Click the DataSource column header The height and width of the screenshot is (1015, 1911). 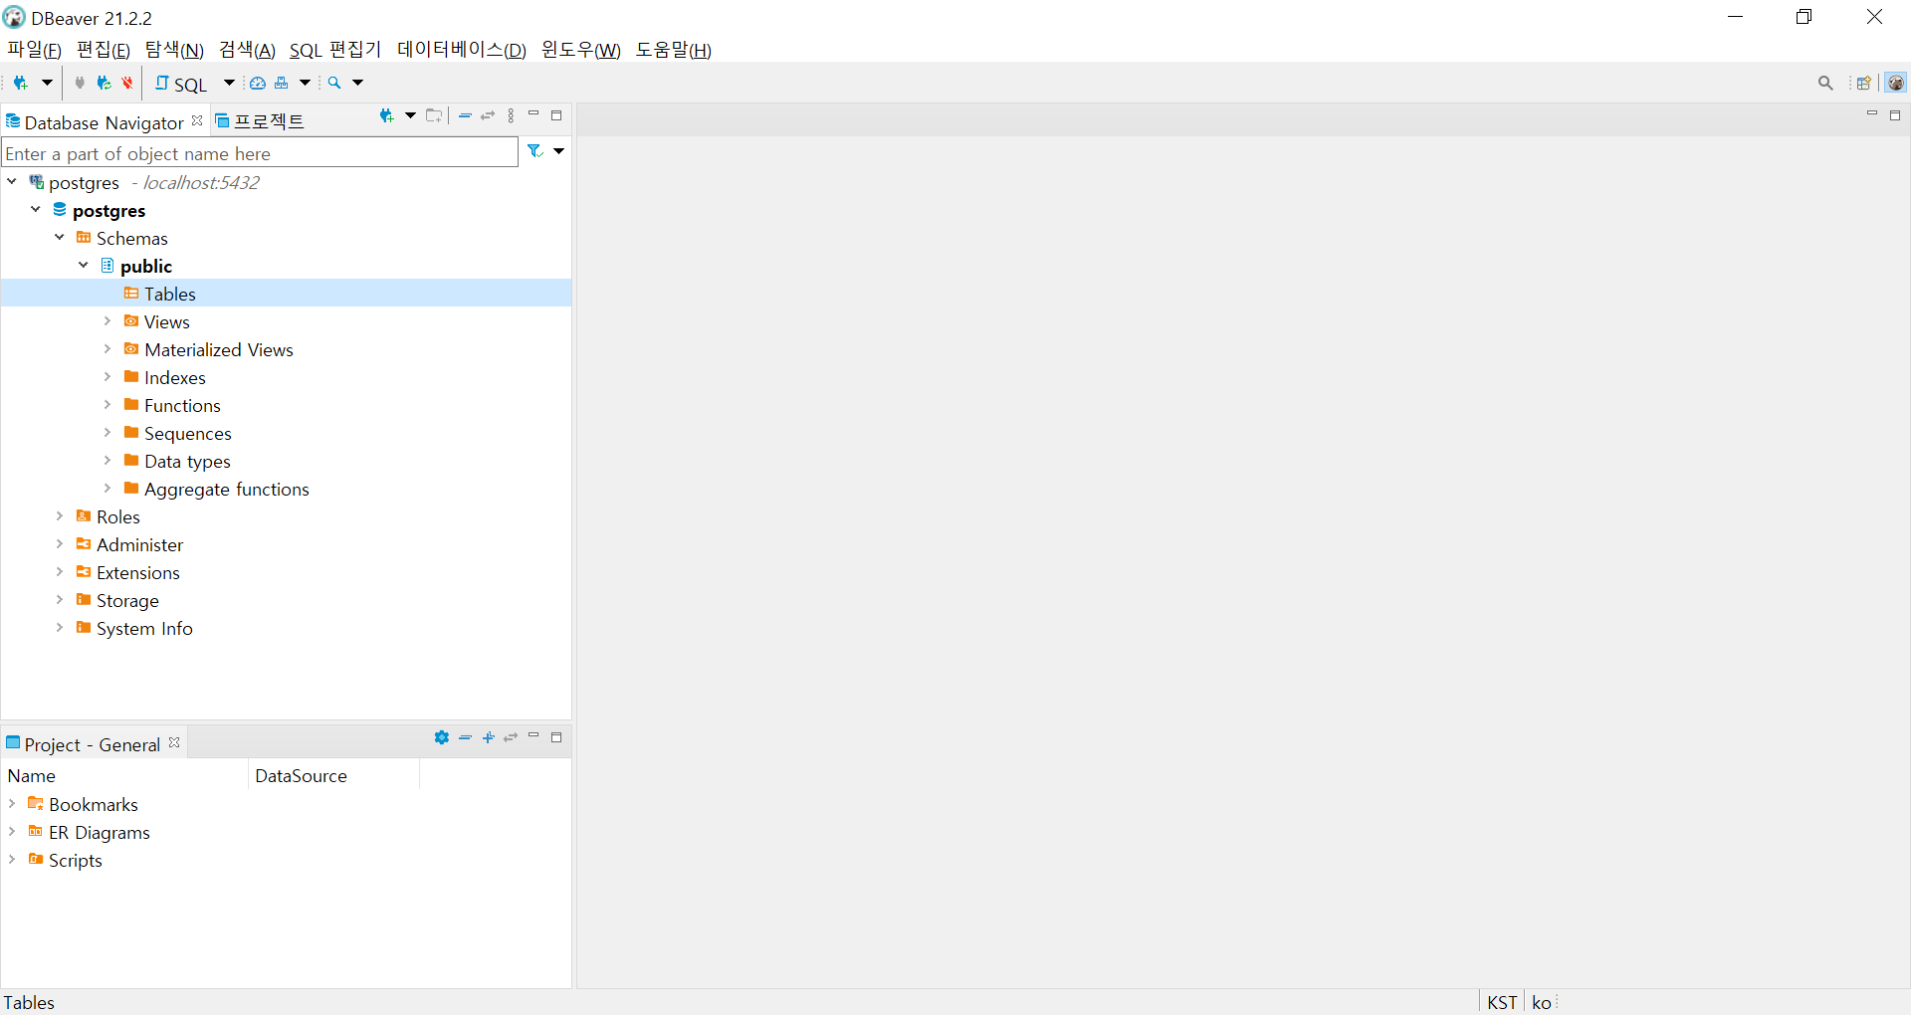[x=334, y=775]
